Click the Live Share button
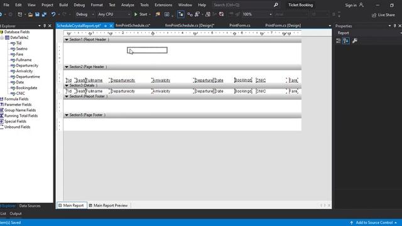Image resolution: width=402 pixels, height=226 pixels. tap(383, 15)
